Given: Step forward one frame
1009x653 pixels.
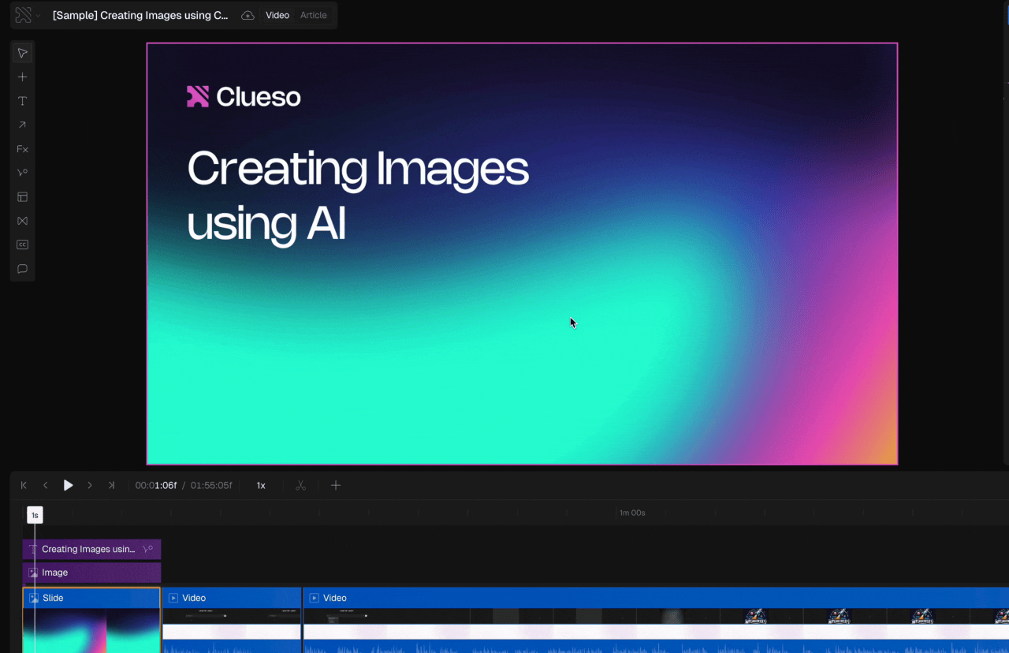Looking at the screenshot, I should tap(90, 486).
